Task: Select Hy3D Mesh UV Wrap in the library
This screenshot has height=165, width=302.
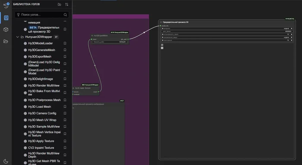Action: (x=42, y=120)
